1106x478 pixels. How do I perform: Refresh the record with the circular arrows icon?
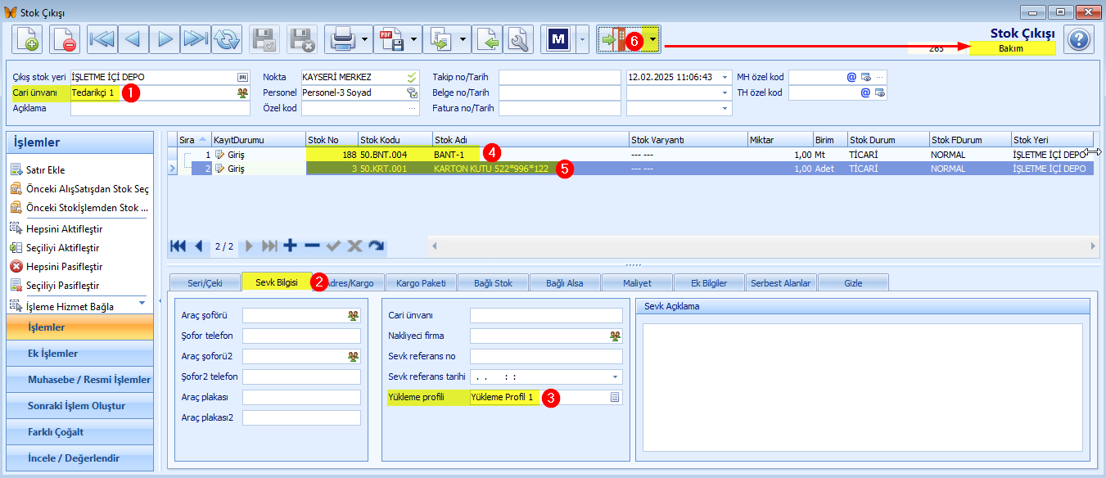tap(228, 39)
